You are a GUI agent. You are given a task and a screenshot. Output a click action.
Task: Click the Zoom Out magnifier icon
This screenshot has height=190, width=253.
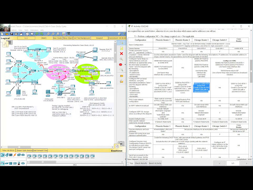[x=57, y=34]
